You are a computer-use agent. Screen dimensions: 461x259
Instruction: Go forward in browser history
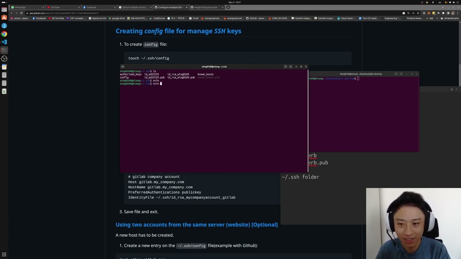point(16,13)
